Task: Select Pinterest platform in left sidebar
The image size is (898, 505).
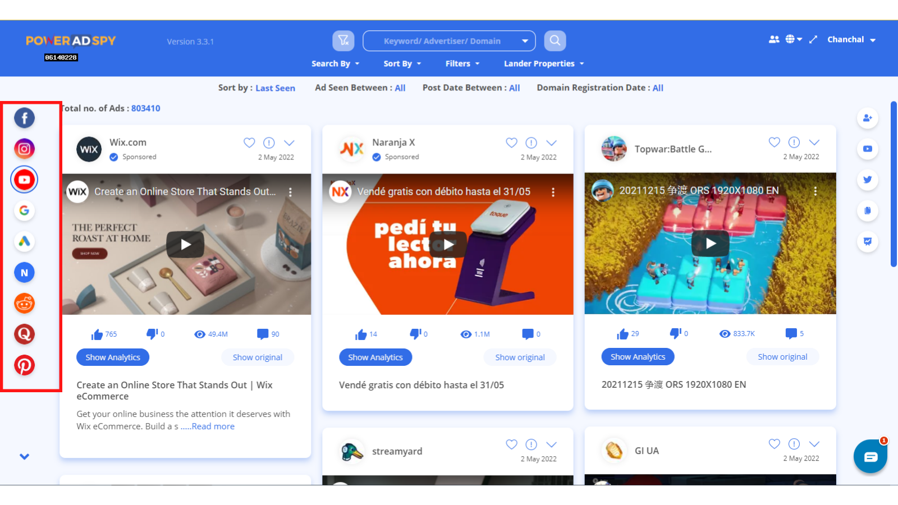Action: [24, 365]
